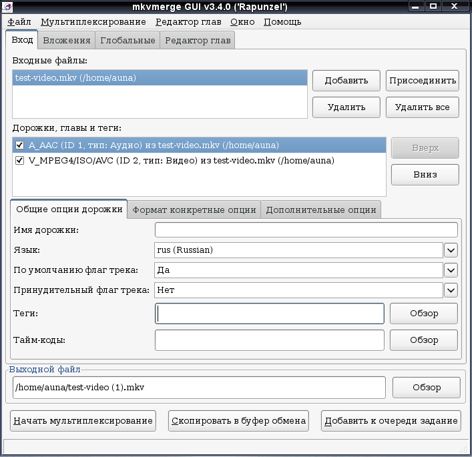This screenshot has height=457, width=472.
Task: Open the Окно menu
Action: coord(242,22)
